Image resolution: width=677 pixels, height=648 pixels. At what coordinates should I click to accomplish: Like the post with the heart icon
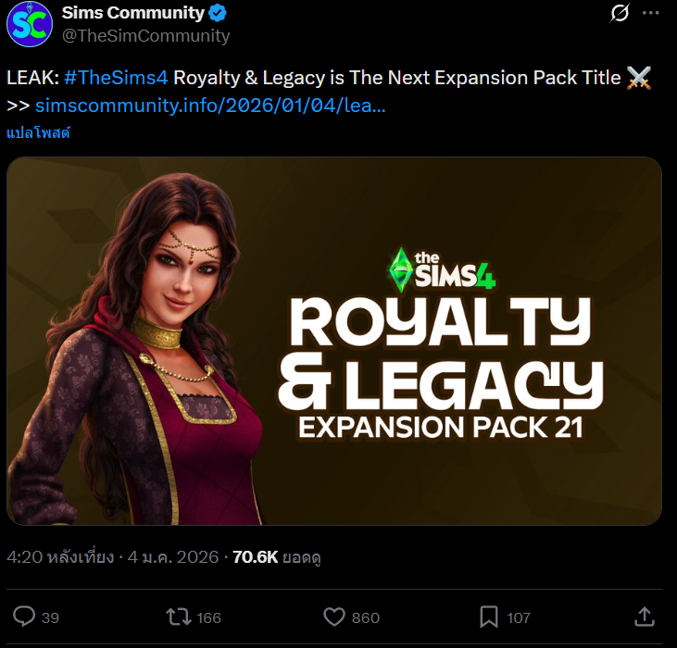click(x=333, y=617)
